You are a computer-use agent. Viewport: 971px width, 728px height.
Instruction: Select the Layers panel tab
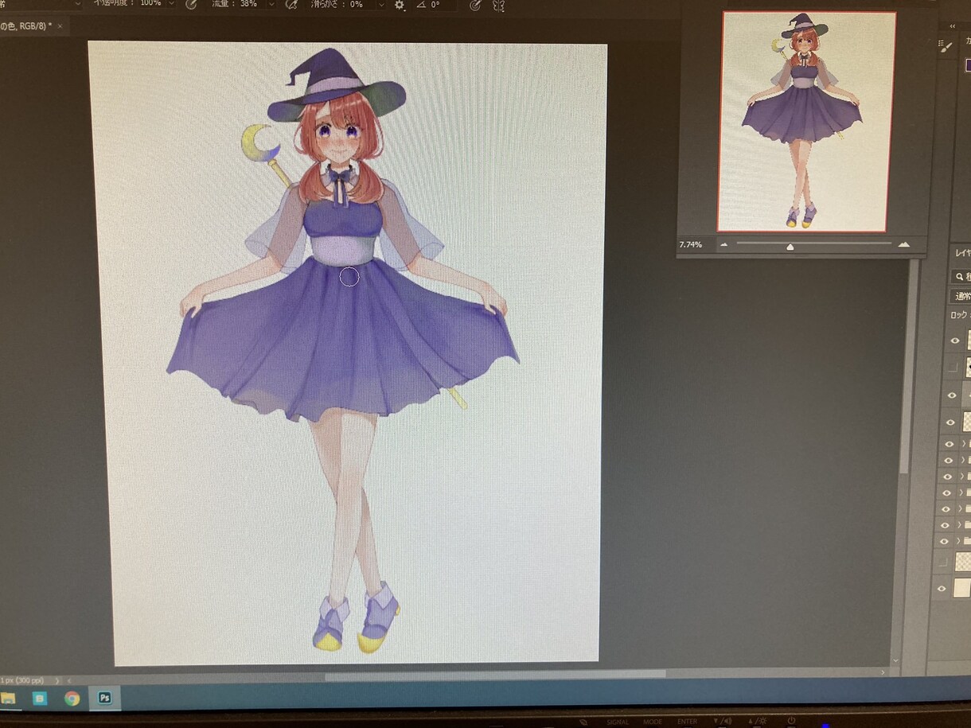point(962,253)
